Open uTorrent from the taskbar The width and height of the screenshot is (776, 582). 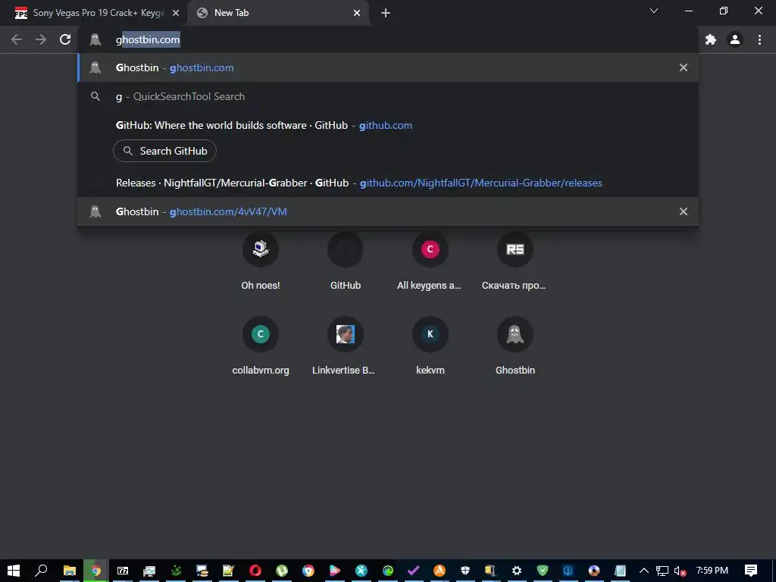pyautogui.click(x=282, y=571)
